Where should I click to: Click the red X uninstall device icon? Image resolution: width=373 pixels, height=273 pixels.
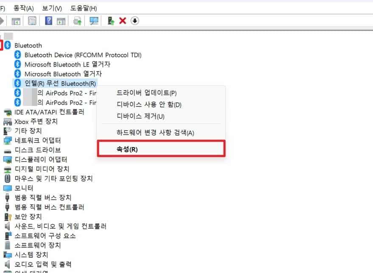(x=123, y=21)
